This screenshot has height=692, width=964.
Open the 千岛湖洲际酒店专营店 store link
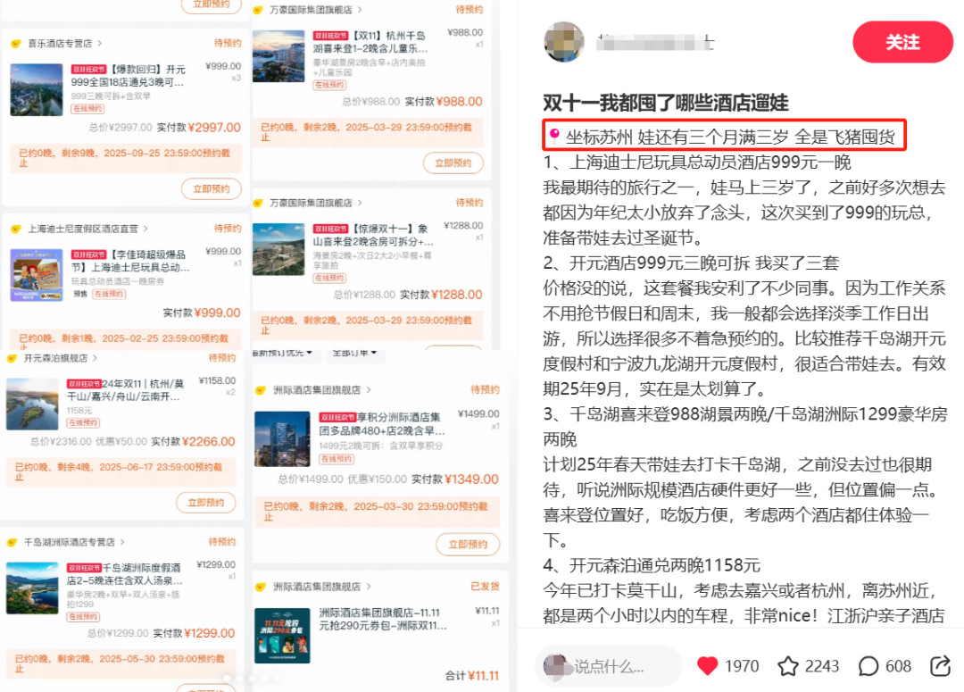point(70,542)
